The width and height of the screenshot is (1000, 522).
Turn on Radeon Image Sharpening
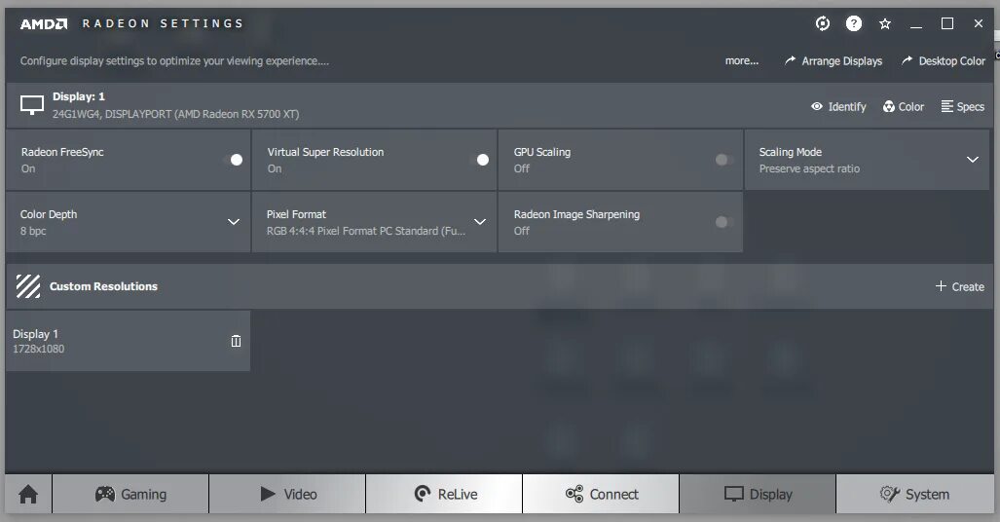pyautogui.click(x=723, y=222)
